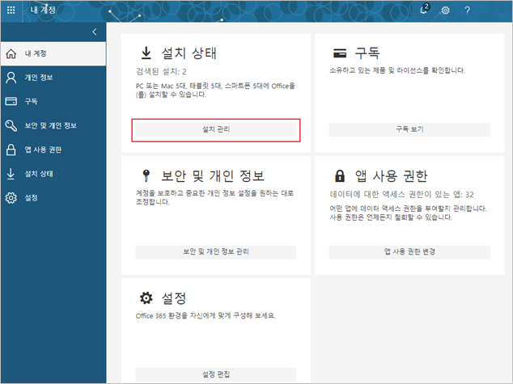513x384 pixels.
Task: Click the 설정 편집 button
Action: (216, 374)
